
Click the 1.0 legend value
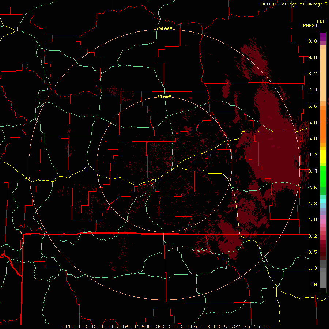pyautogui.click(x=313, y=219)
